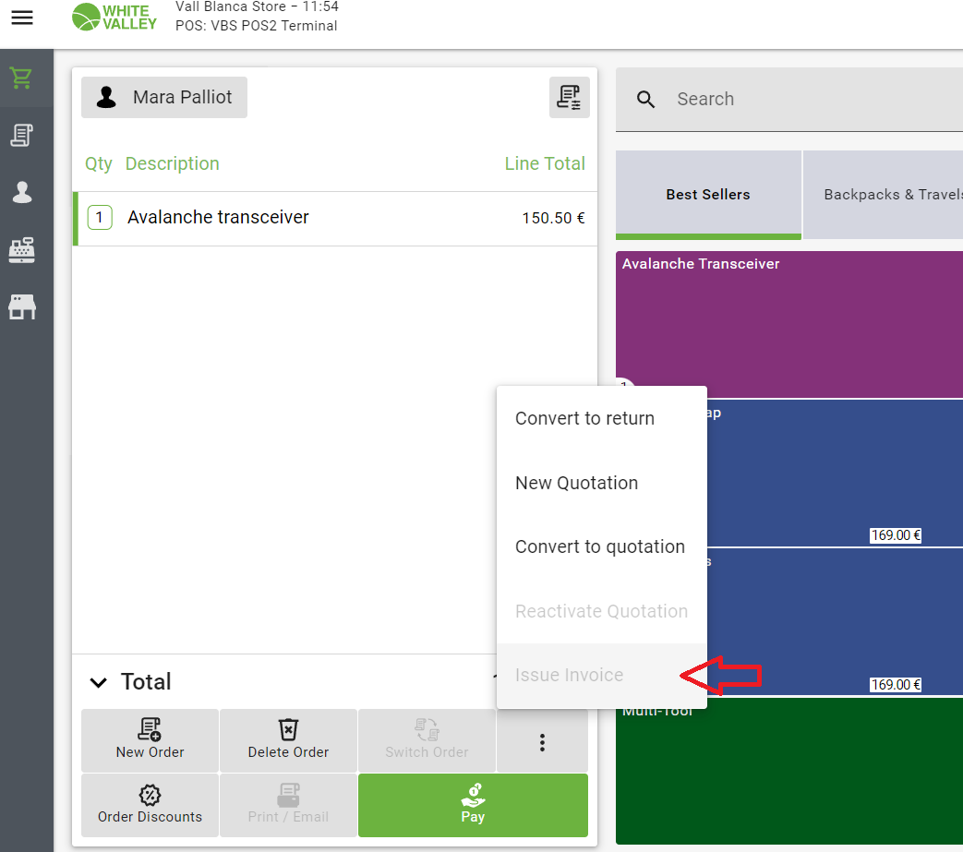Screen dimensions: 963x852
Task: Open the three-dots more actions menu
Action: 542,742
